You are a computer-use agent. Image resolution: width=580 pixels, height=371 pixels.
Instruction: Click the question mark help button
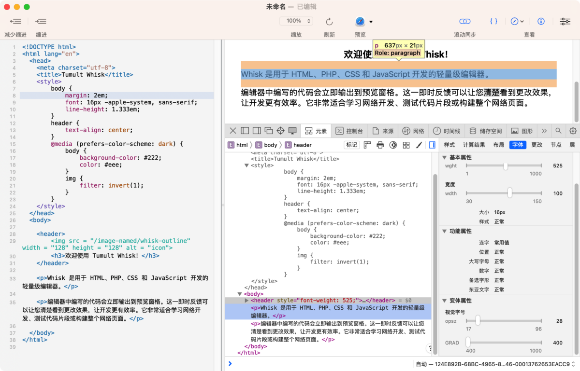point(430,348)
